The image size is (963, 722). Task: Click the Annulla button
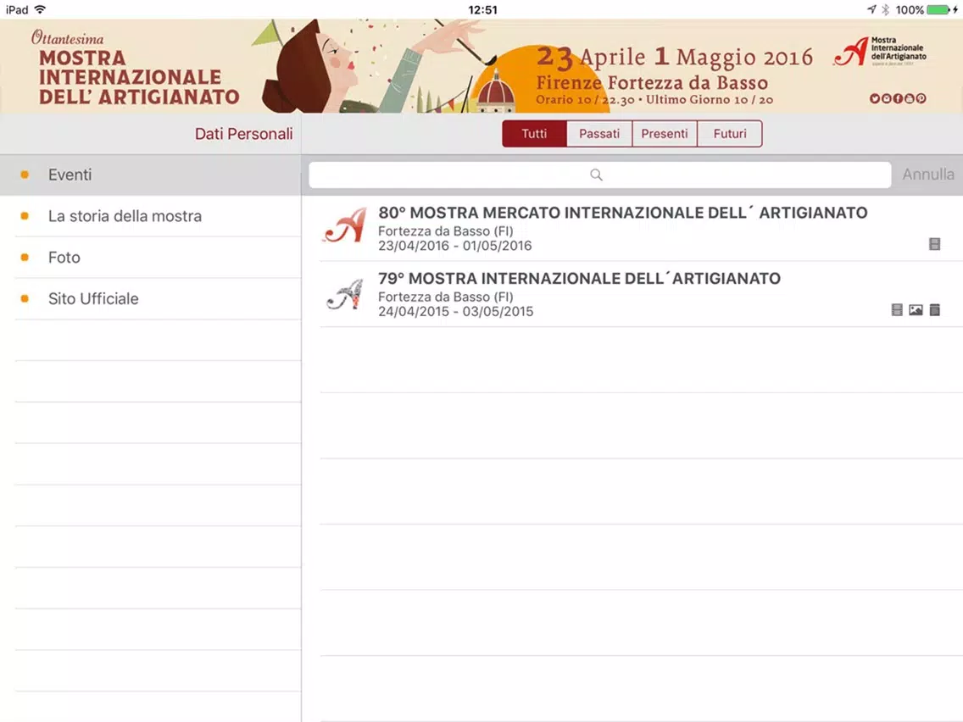click(x=928, y=175)
